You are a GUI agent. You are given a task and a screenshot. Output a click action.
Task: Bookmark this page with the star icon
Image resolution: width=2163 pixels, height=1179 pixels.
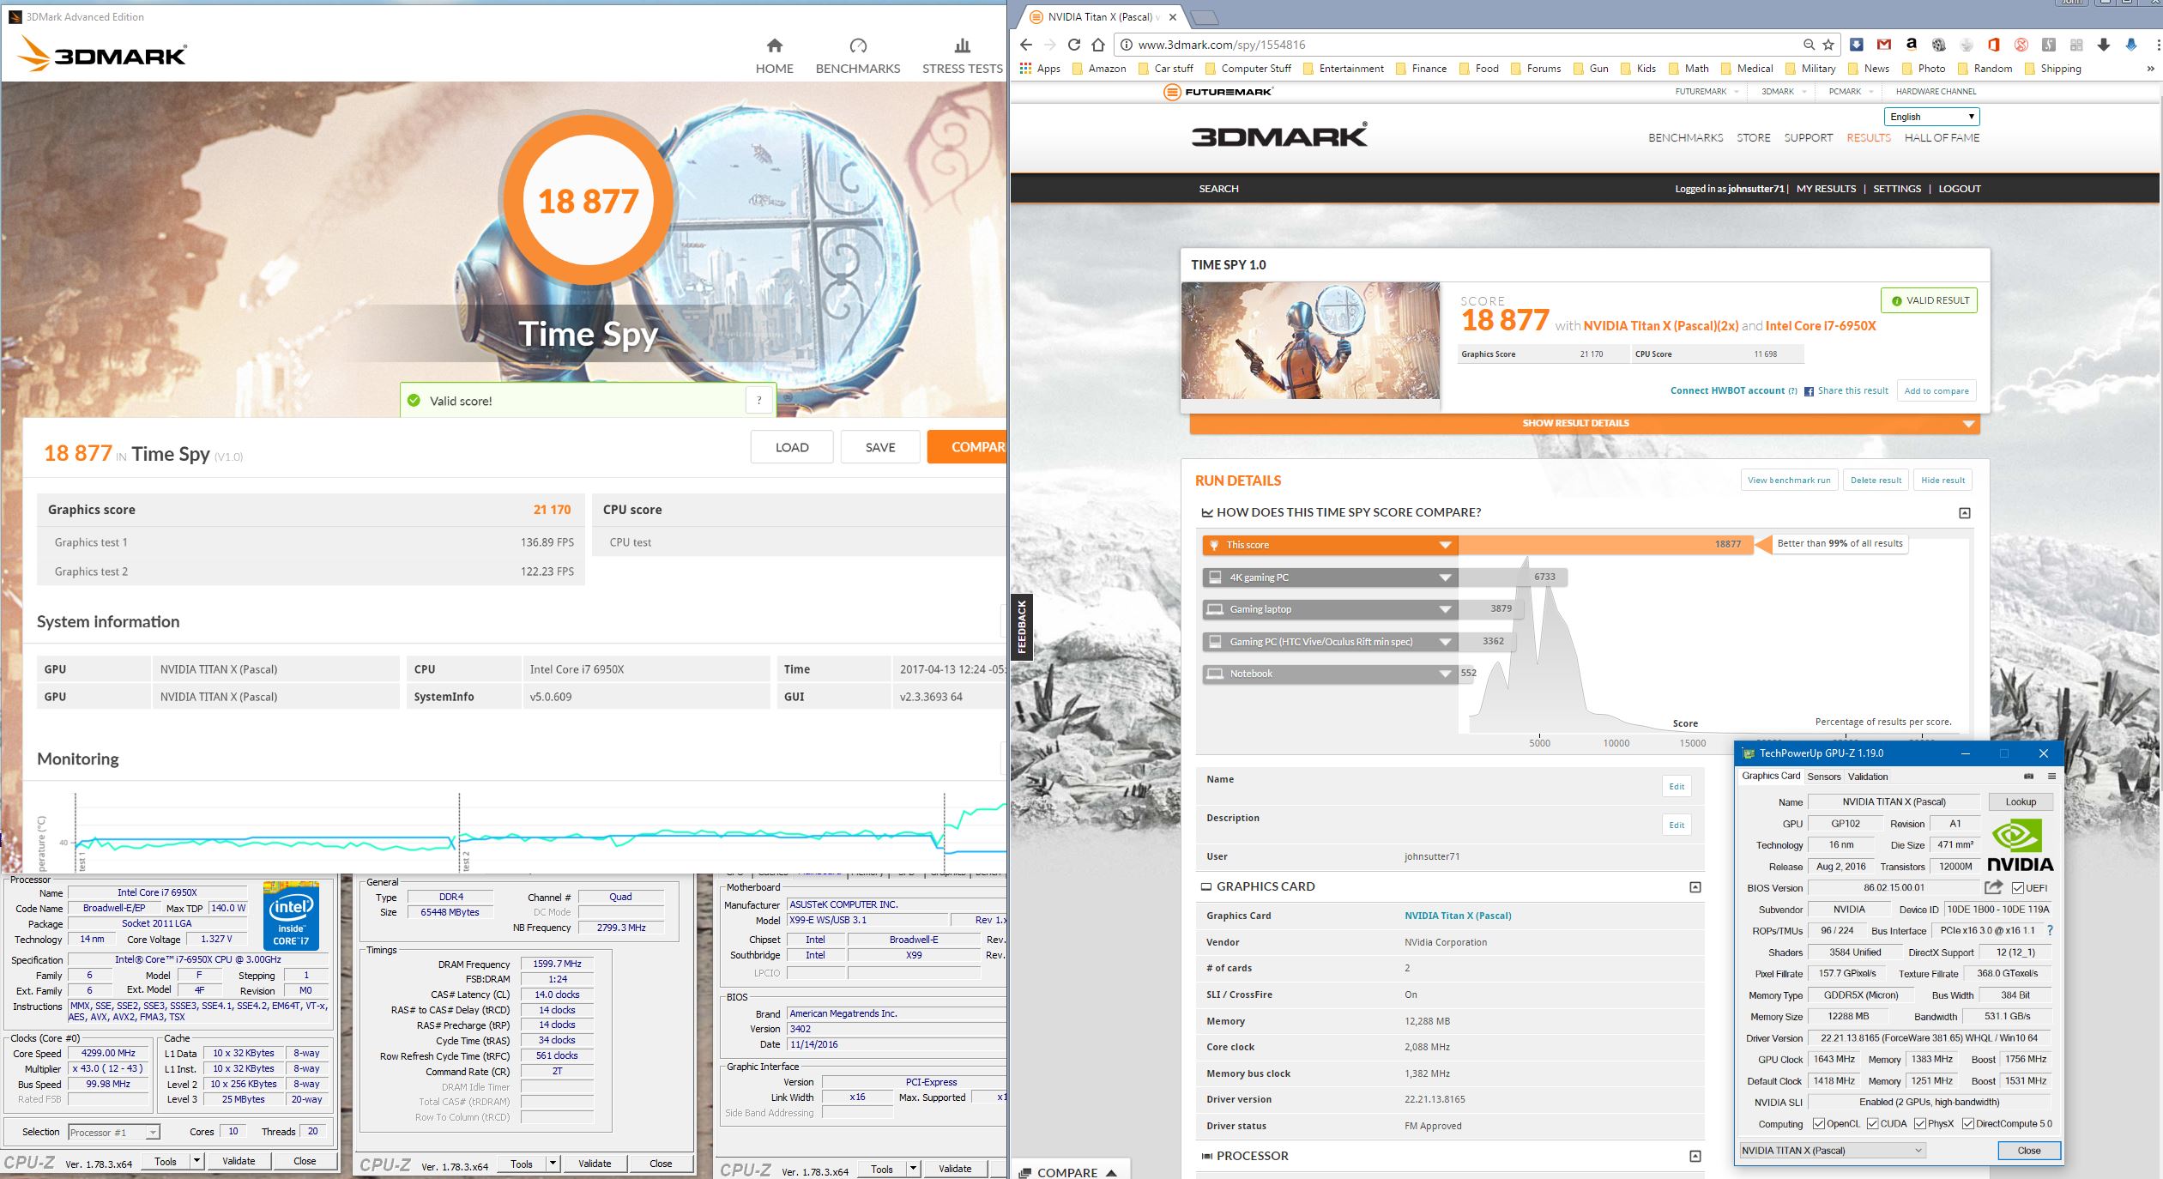pos(1828,45)
